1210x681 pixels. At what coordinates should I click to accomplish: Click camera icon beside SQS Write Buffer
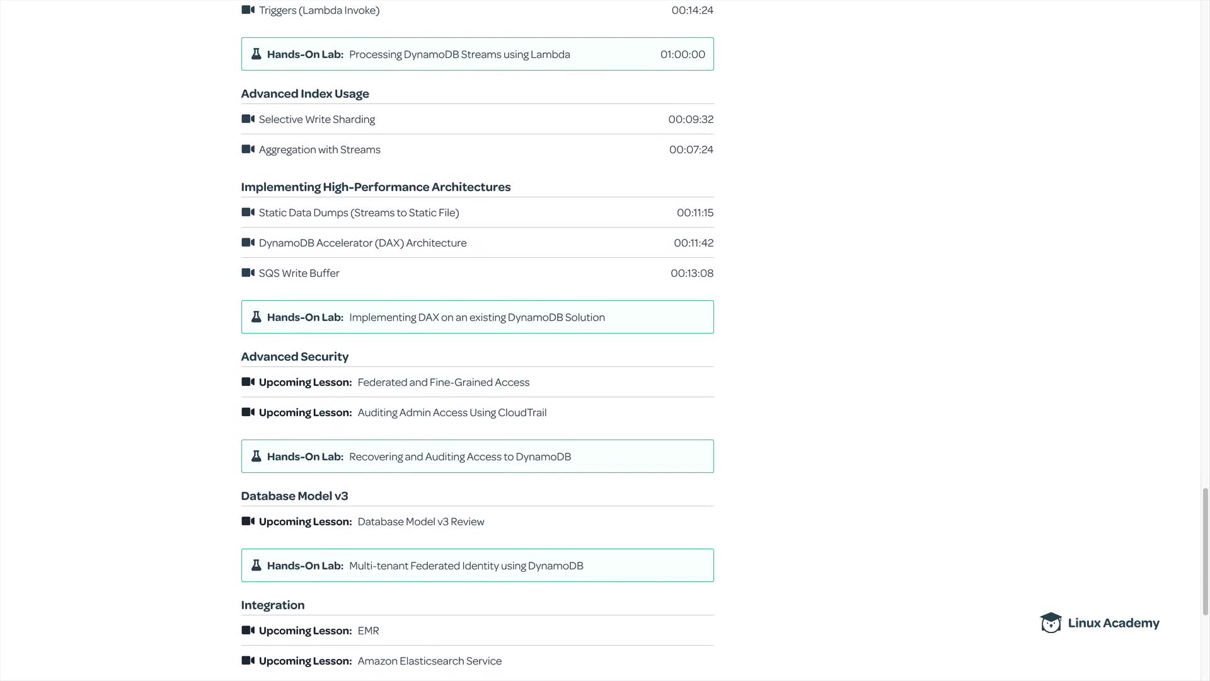248,273
